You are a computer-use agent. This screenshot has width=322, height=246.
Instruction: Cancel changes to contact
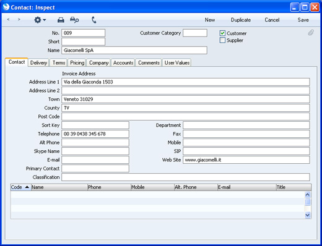coord(272,20)
